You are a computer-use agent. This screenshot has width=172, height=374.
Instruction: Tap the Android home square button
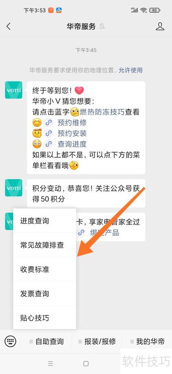click(86, 364)
